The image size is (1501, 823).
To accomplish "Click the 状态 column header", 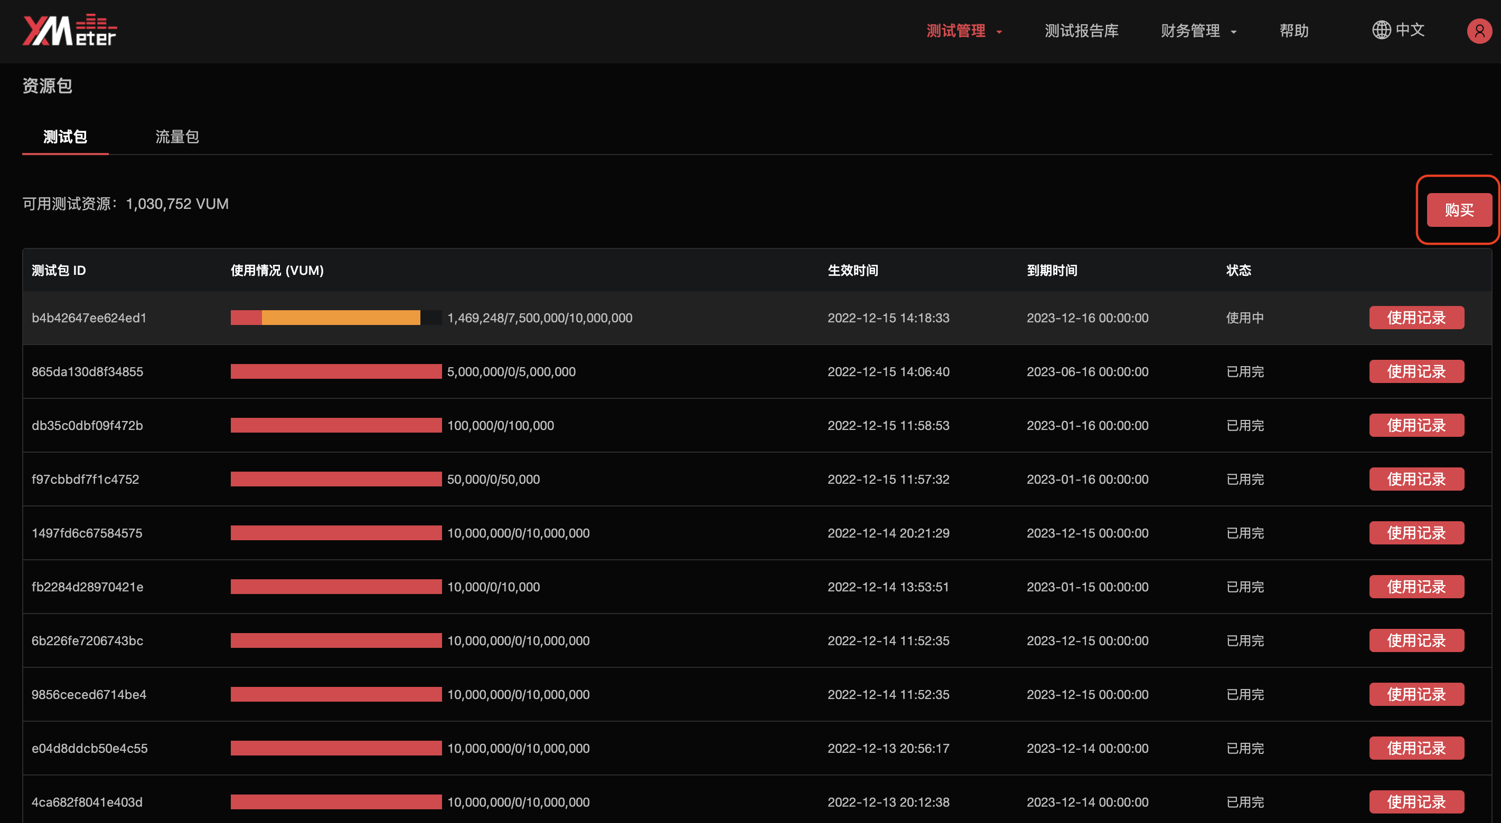I will tap(1238, 270).
